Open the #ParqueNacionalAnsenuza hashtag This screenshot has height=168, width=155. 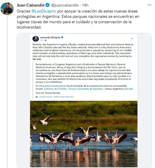pos(52,86)
